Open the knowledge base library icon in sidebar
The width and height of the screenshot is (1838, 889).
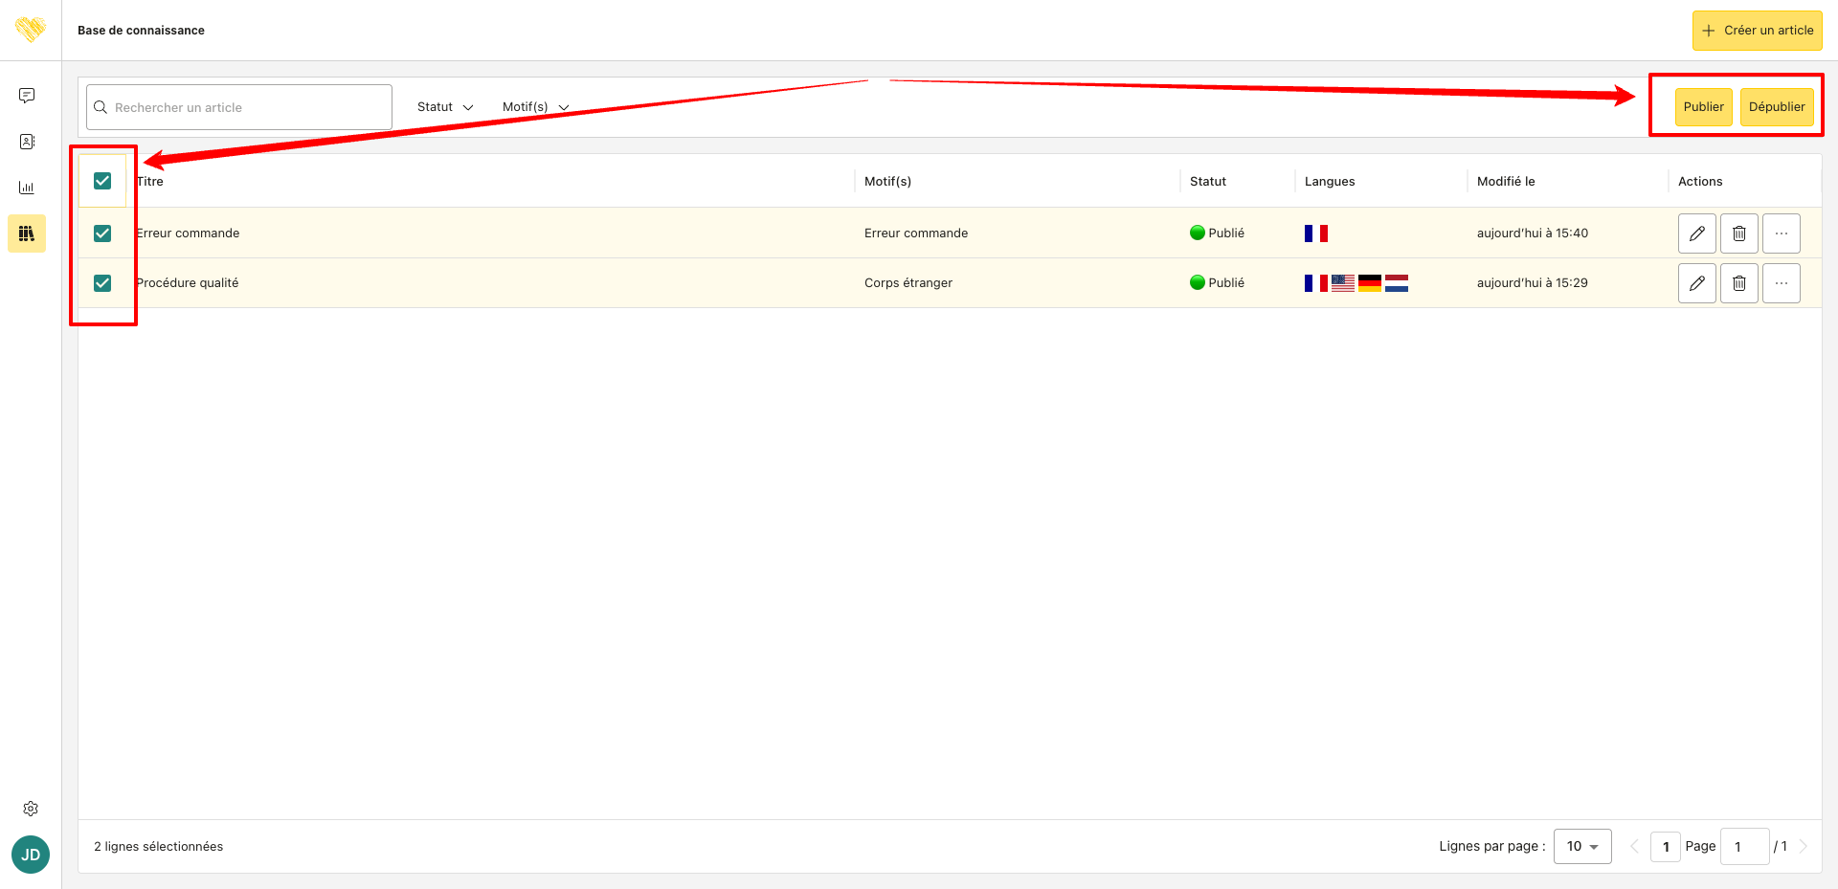(27, 233)
